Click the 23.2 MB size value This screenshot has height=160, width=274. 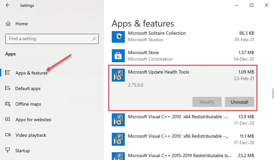tap(246, 155)
